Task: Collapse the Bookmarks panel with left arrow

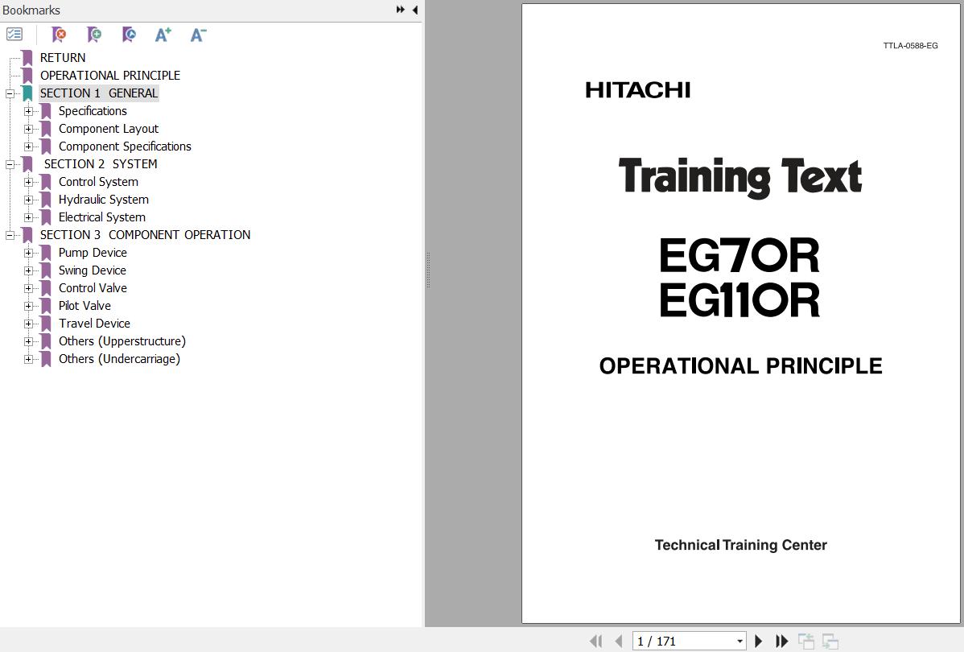Action: [x=415, y=10]
